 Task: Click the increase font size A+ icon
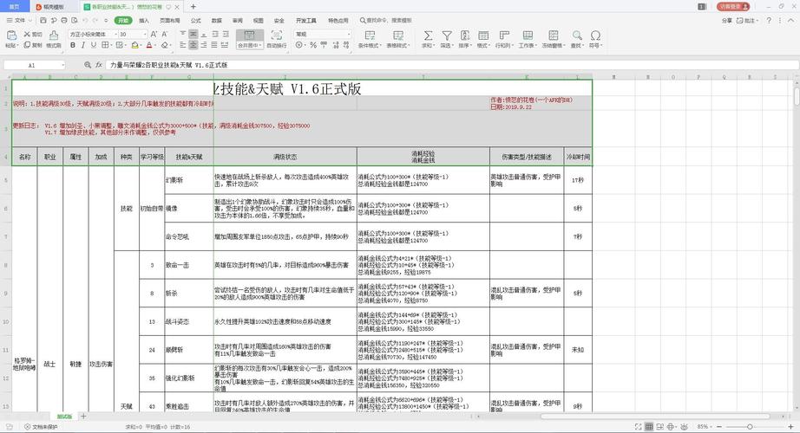[x=154, y=34]
